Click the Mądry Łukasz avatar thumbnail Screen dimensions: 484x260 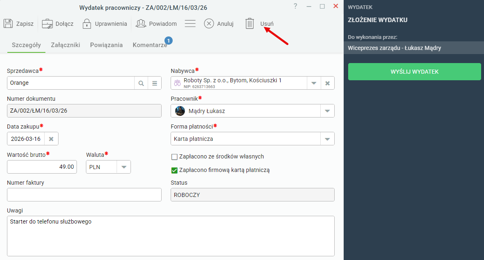pyautogui.click(x=180, y=111)
